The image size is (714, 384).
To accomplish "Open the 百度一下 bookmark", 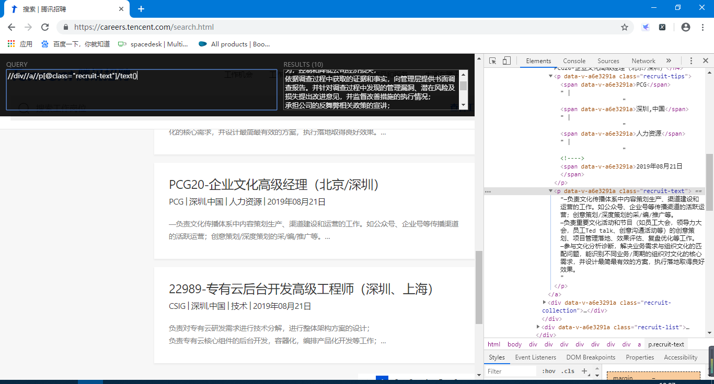I will pos(76,44).
